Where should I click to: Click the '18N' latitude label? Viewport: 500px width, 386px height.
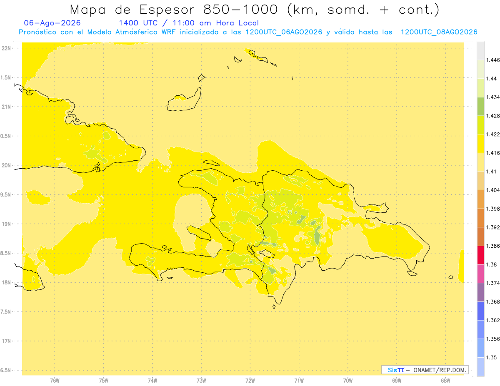pyautogui.click(x=6, y=283)
